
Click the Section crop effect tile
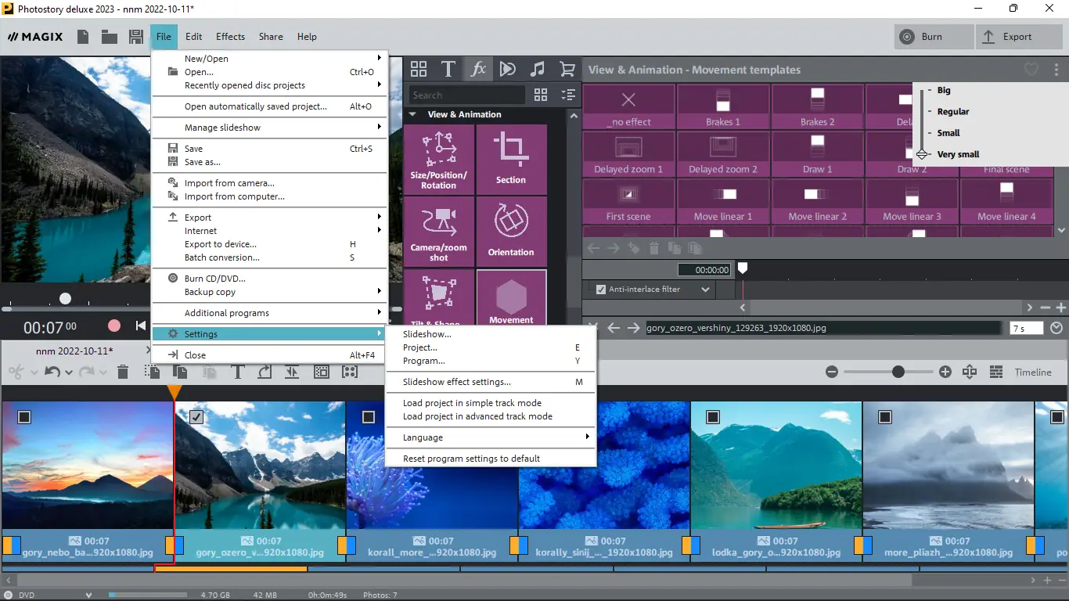pyautogui.click(x=511, y=159)
